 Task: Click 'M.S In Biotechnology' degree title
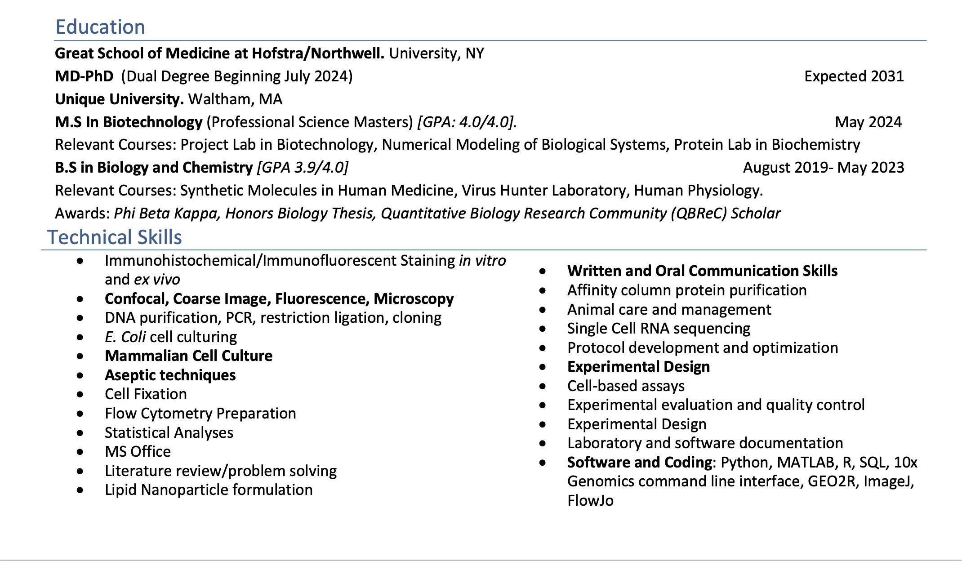tap(129, 122)
